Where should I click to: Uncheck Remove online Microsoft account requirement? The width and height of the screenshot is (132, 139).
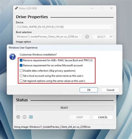21,65
